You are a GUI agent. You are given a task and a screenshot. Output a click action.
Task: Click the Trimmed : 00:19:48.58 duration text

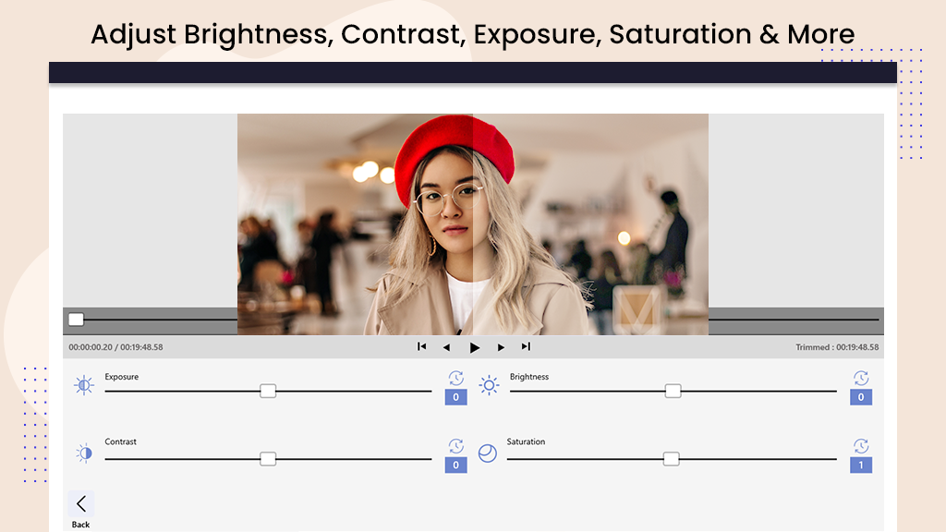[837, 347]
